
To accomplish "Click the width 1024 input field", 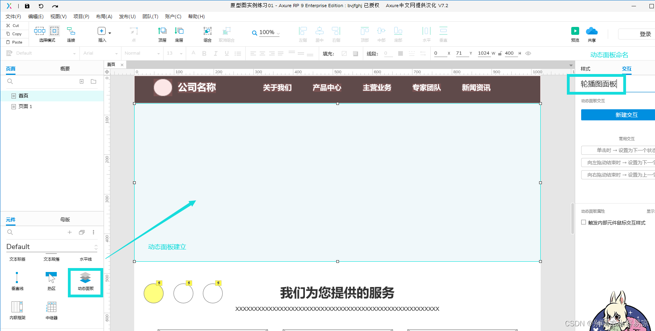I will (x=484, y=53).
